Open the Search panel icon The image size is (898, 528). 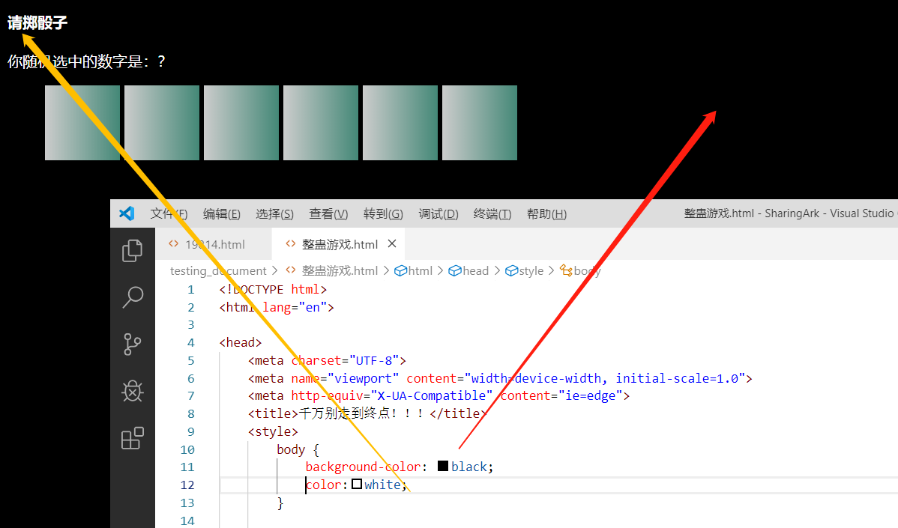coord(132,297)
